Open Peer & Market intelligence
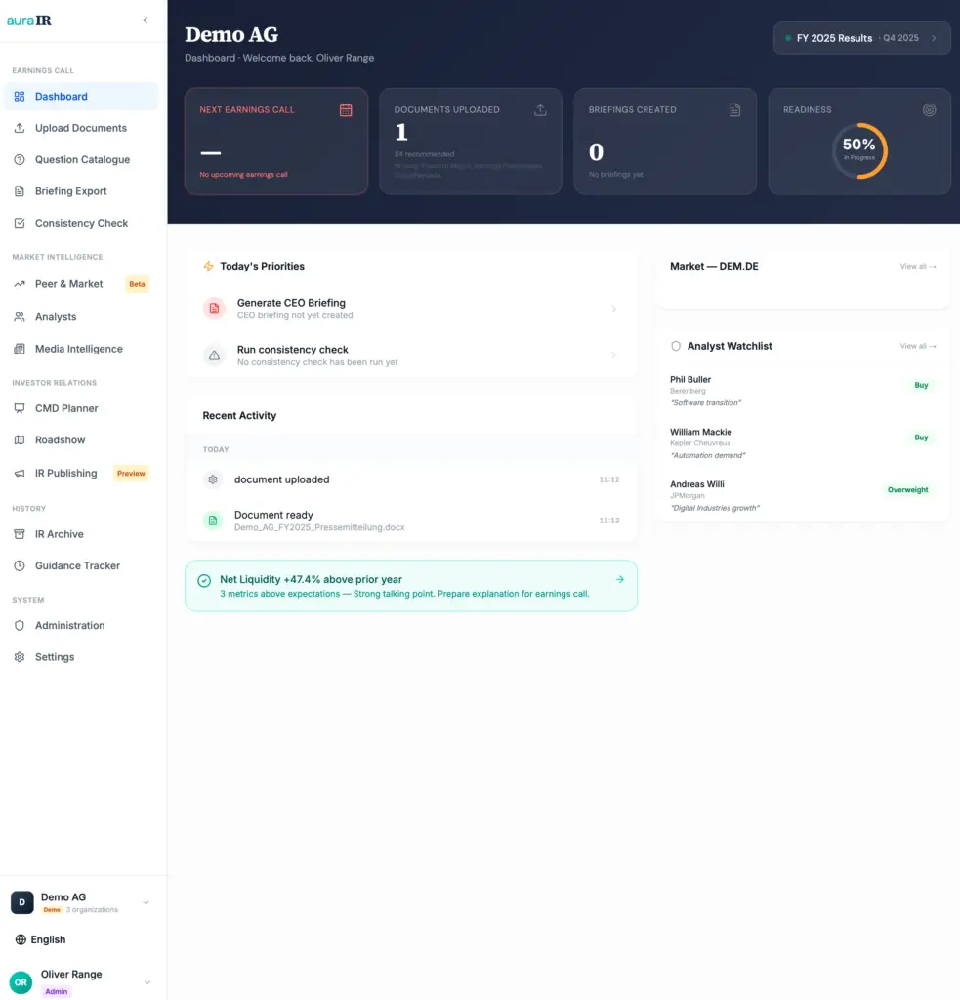The width and height of the screenshot is (960, 1000). click(68, 284)
